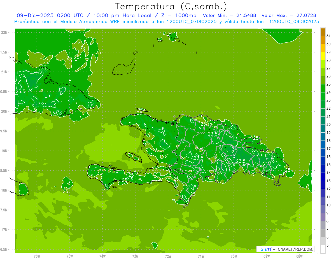Click the blue legend swatch between 15 and 16
This screenshot has height=260, width=336.
pos(323,161)
